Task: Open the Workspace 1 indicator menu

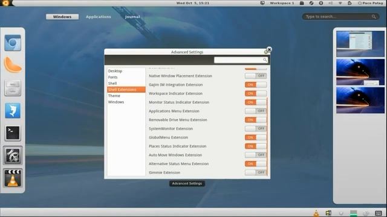Action: coord(282,3)
